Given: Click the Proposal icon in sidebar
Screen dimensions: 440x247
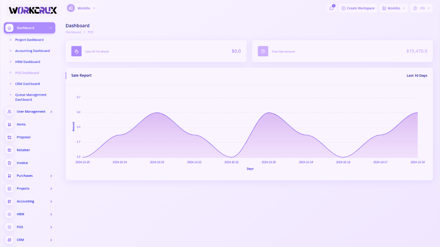Looking at the screenshot, I should (9, 137).
